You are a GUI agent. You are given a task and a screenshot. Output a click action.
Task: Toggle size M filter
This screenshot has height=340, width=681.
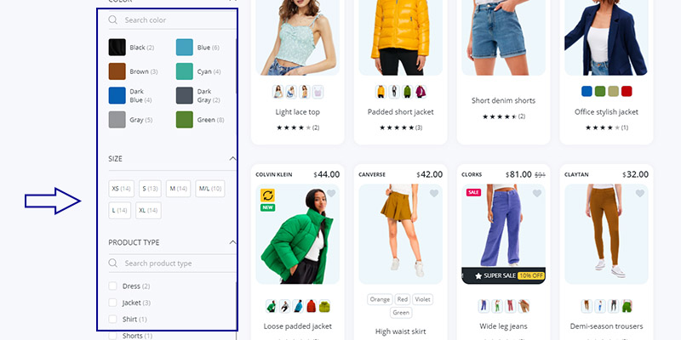[x=178, y=189]
